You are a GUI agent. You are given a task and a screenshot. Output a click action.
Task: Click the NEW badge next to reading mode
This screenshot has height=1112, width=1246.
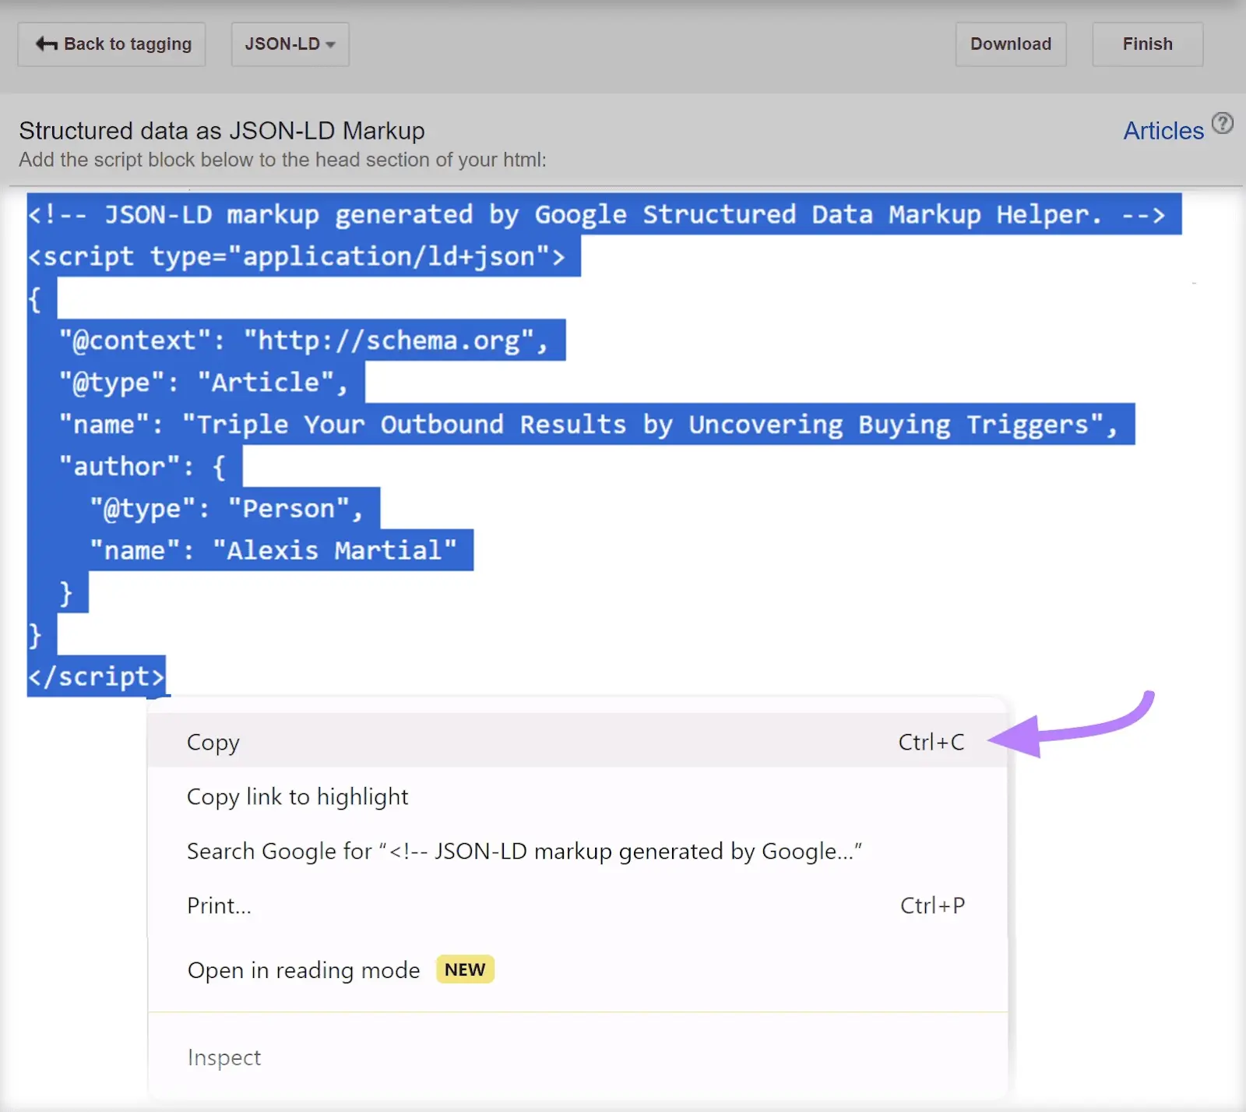(x=464, y=969)
